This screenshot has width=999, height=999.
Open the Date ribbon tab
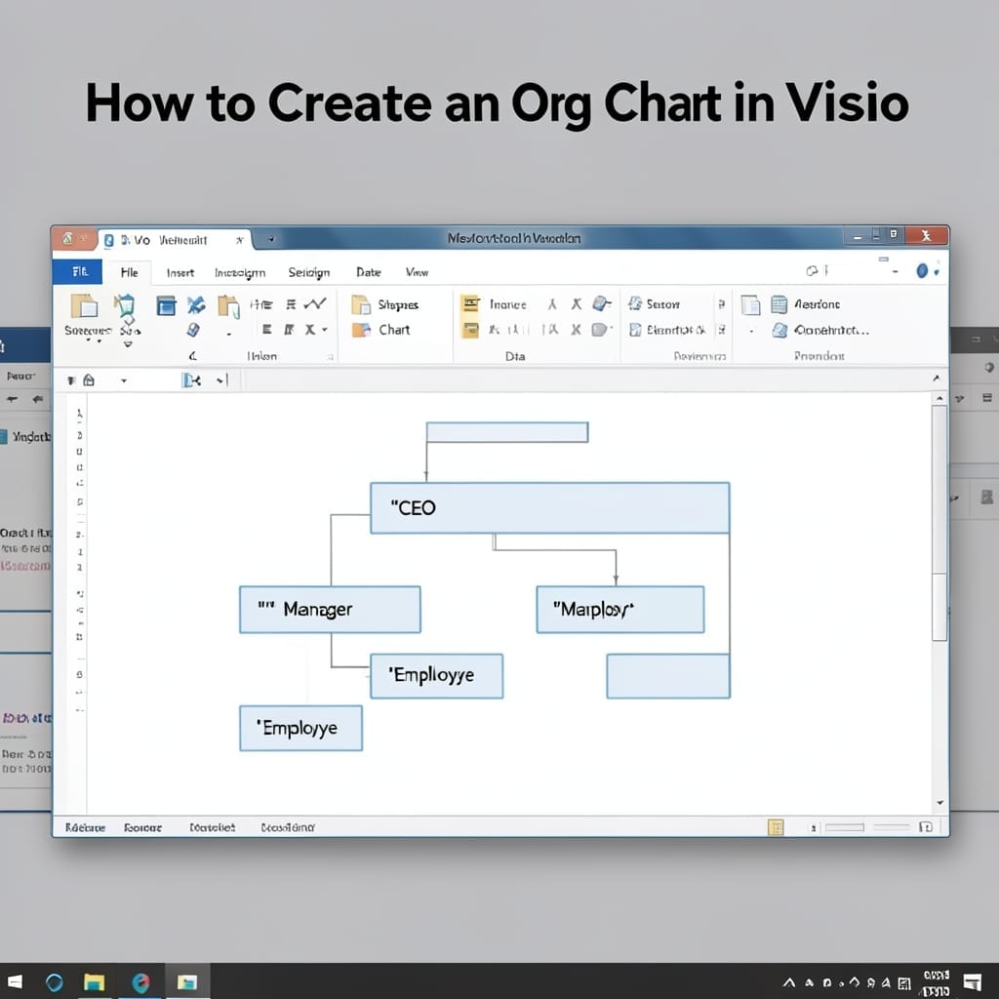[x=368, y=272]
